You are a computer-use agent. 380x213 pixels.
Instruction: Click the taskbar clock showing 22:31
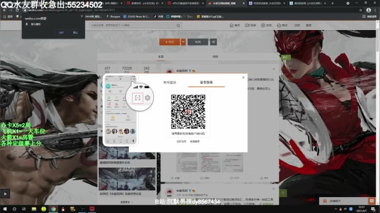click(362, 209)
